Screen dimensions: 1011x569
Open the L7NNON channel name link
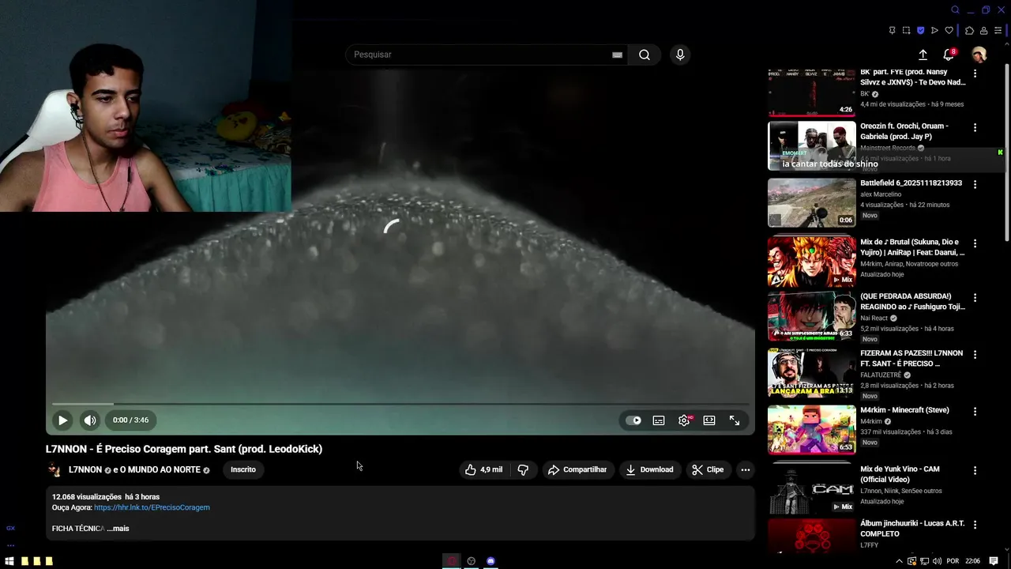[x=85, y=469]
